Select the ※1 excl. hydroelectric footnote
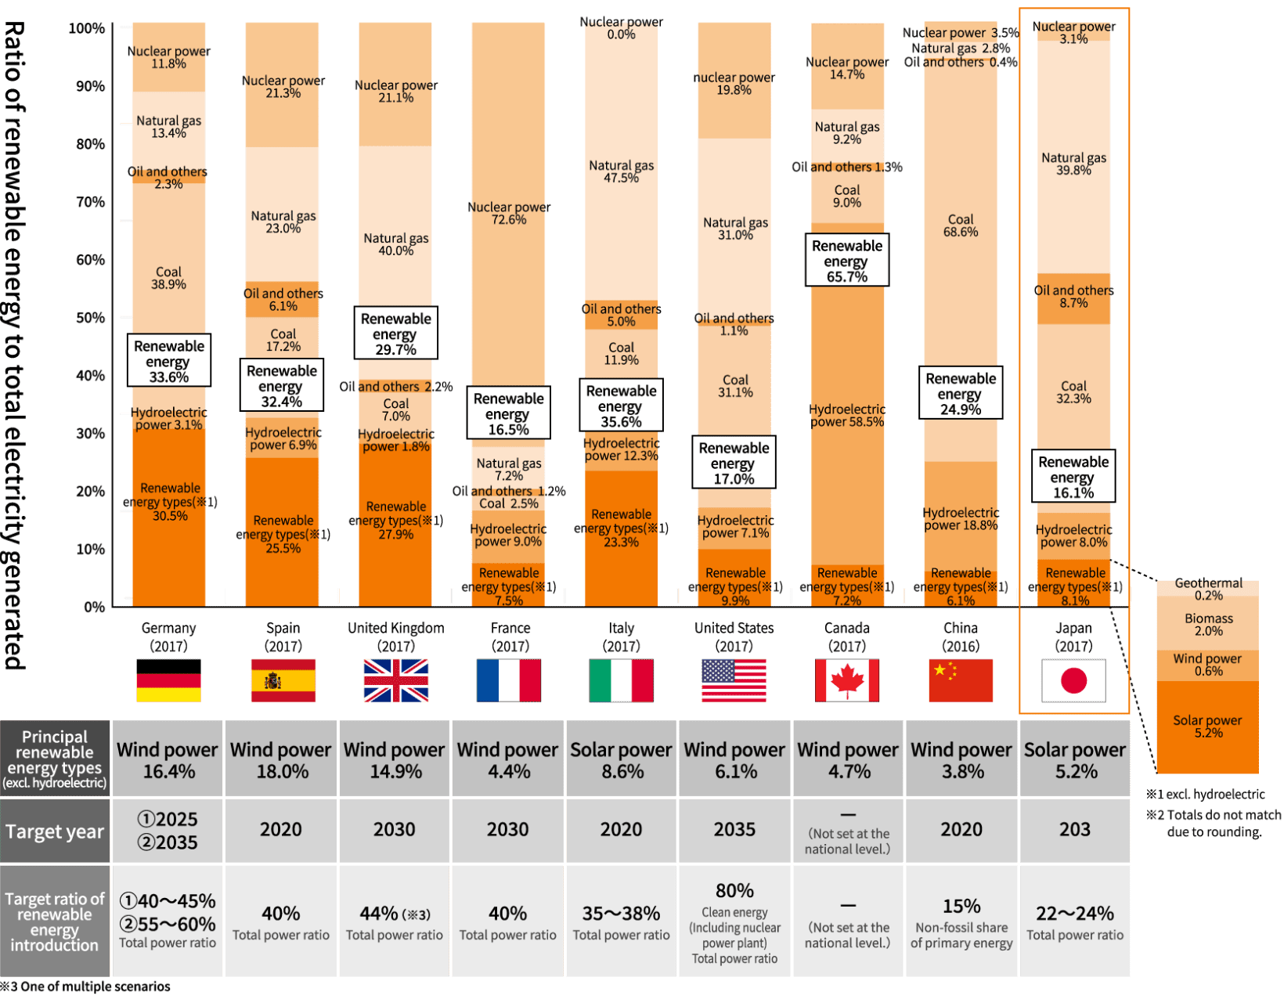 pyautogui.click(x=1206, y=795)
